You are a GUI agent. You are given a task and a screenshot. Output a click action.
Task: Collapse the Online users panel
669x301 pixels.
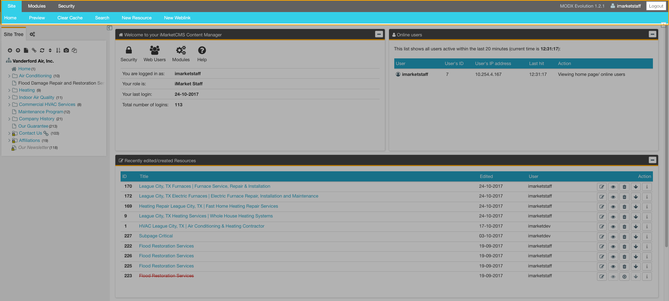652,34
